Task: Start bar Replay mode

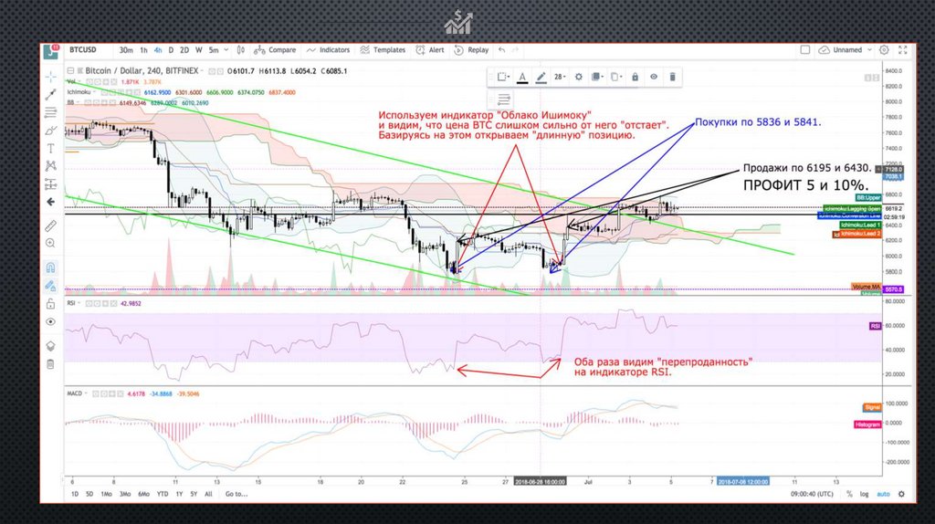Action: [473, 50]
